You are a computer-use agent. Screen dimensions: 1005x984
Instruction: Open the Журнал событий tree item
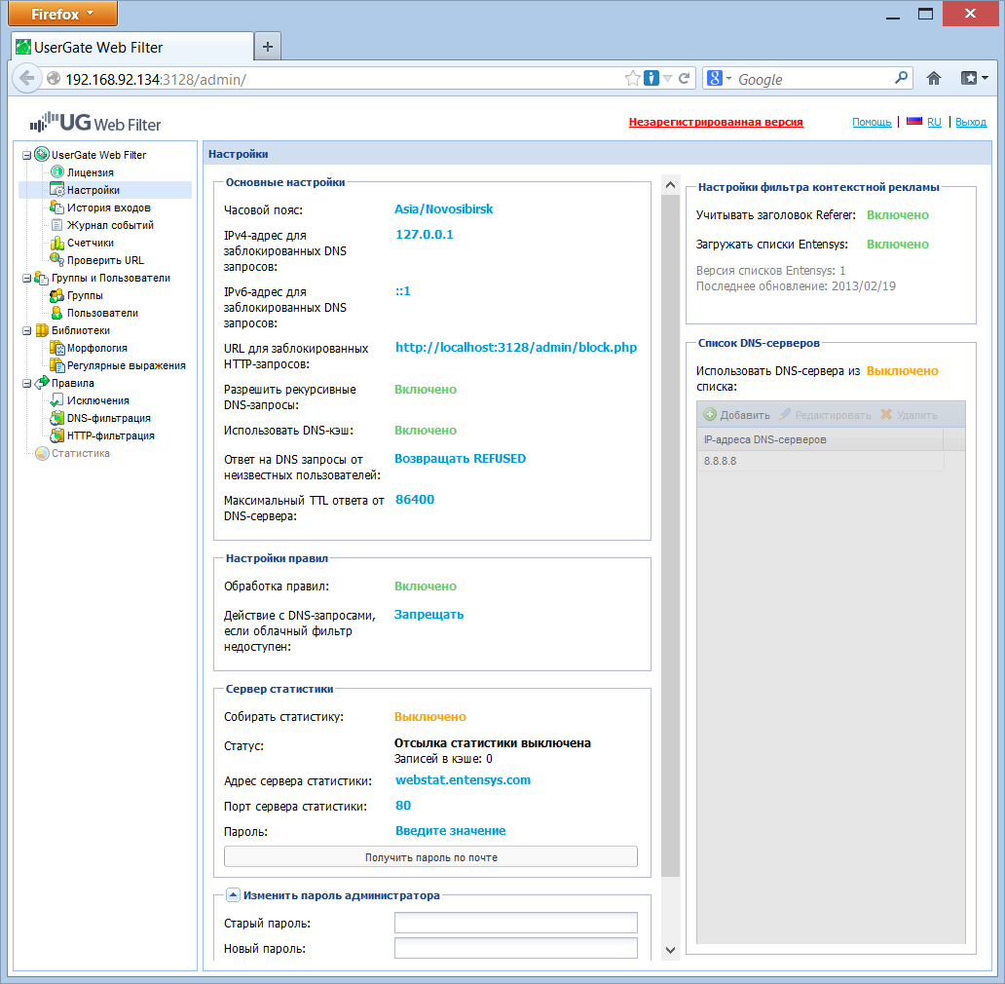point(110,225)
